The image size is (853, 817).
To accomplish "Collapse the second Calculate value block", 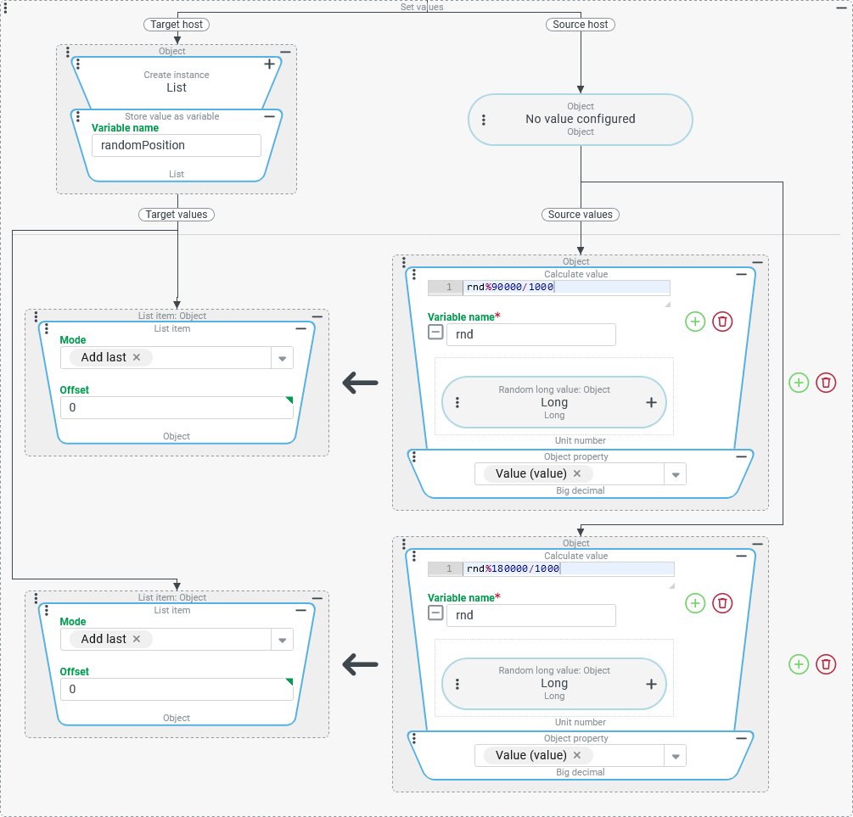I will (x=741, y=556).
